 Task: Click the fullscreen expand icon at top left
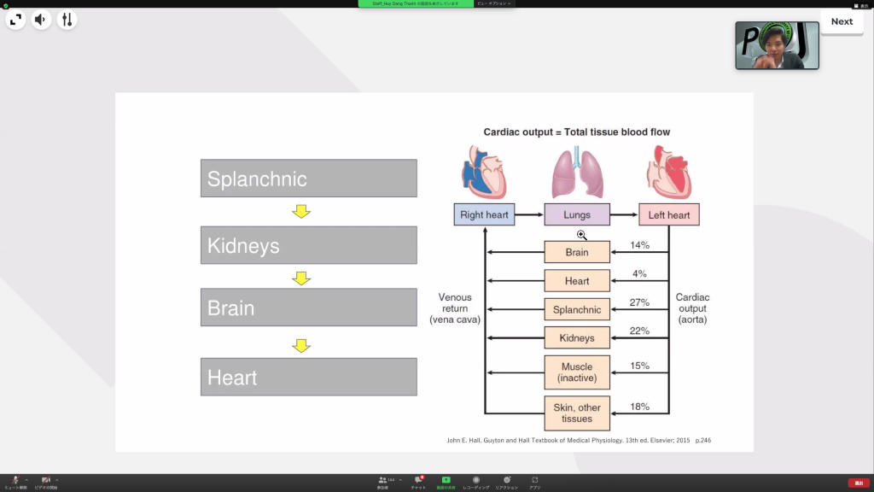(x=16, y=20)
